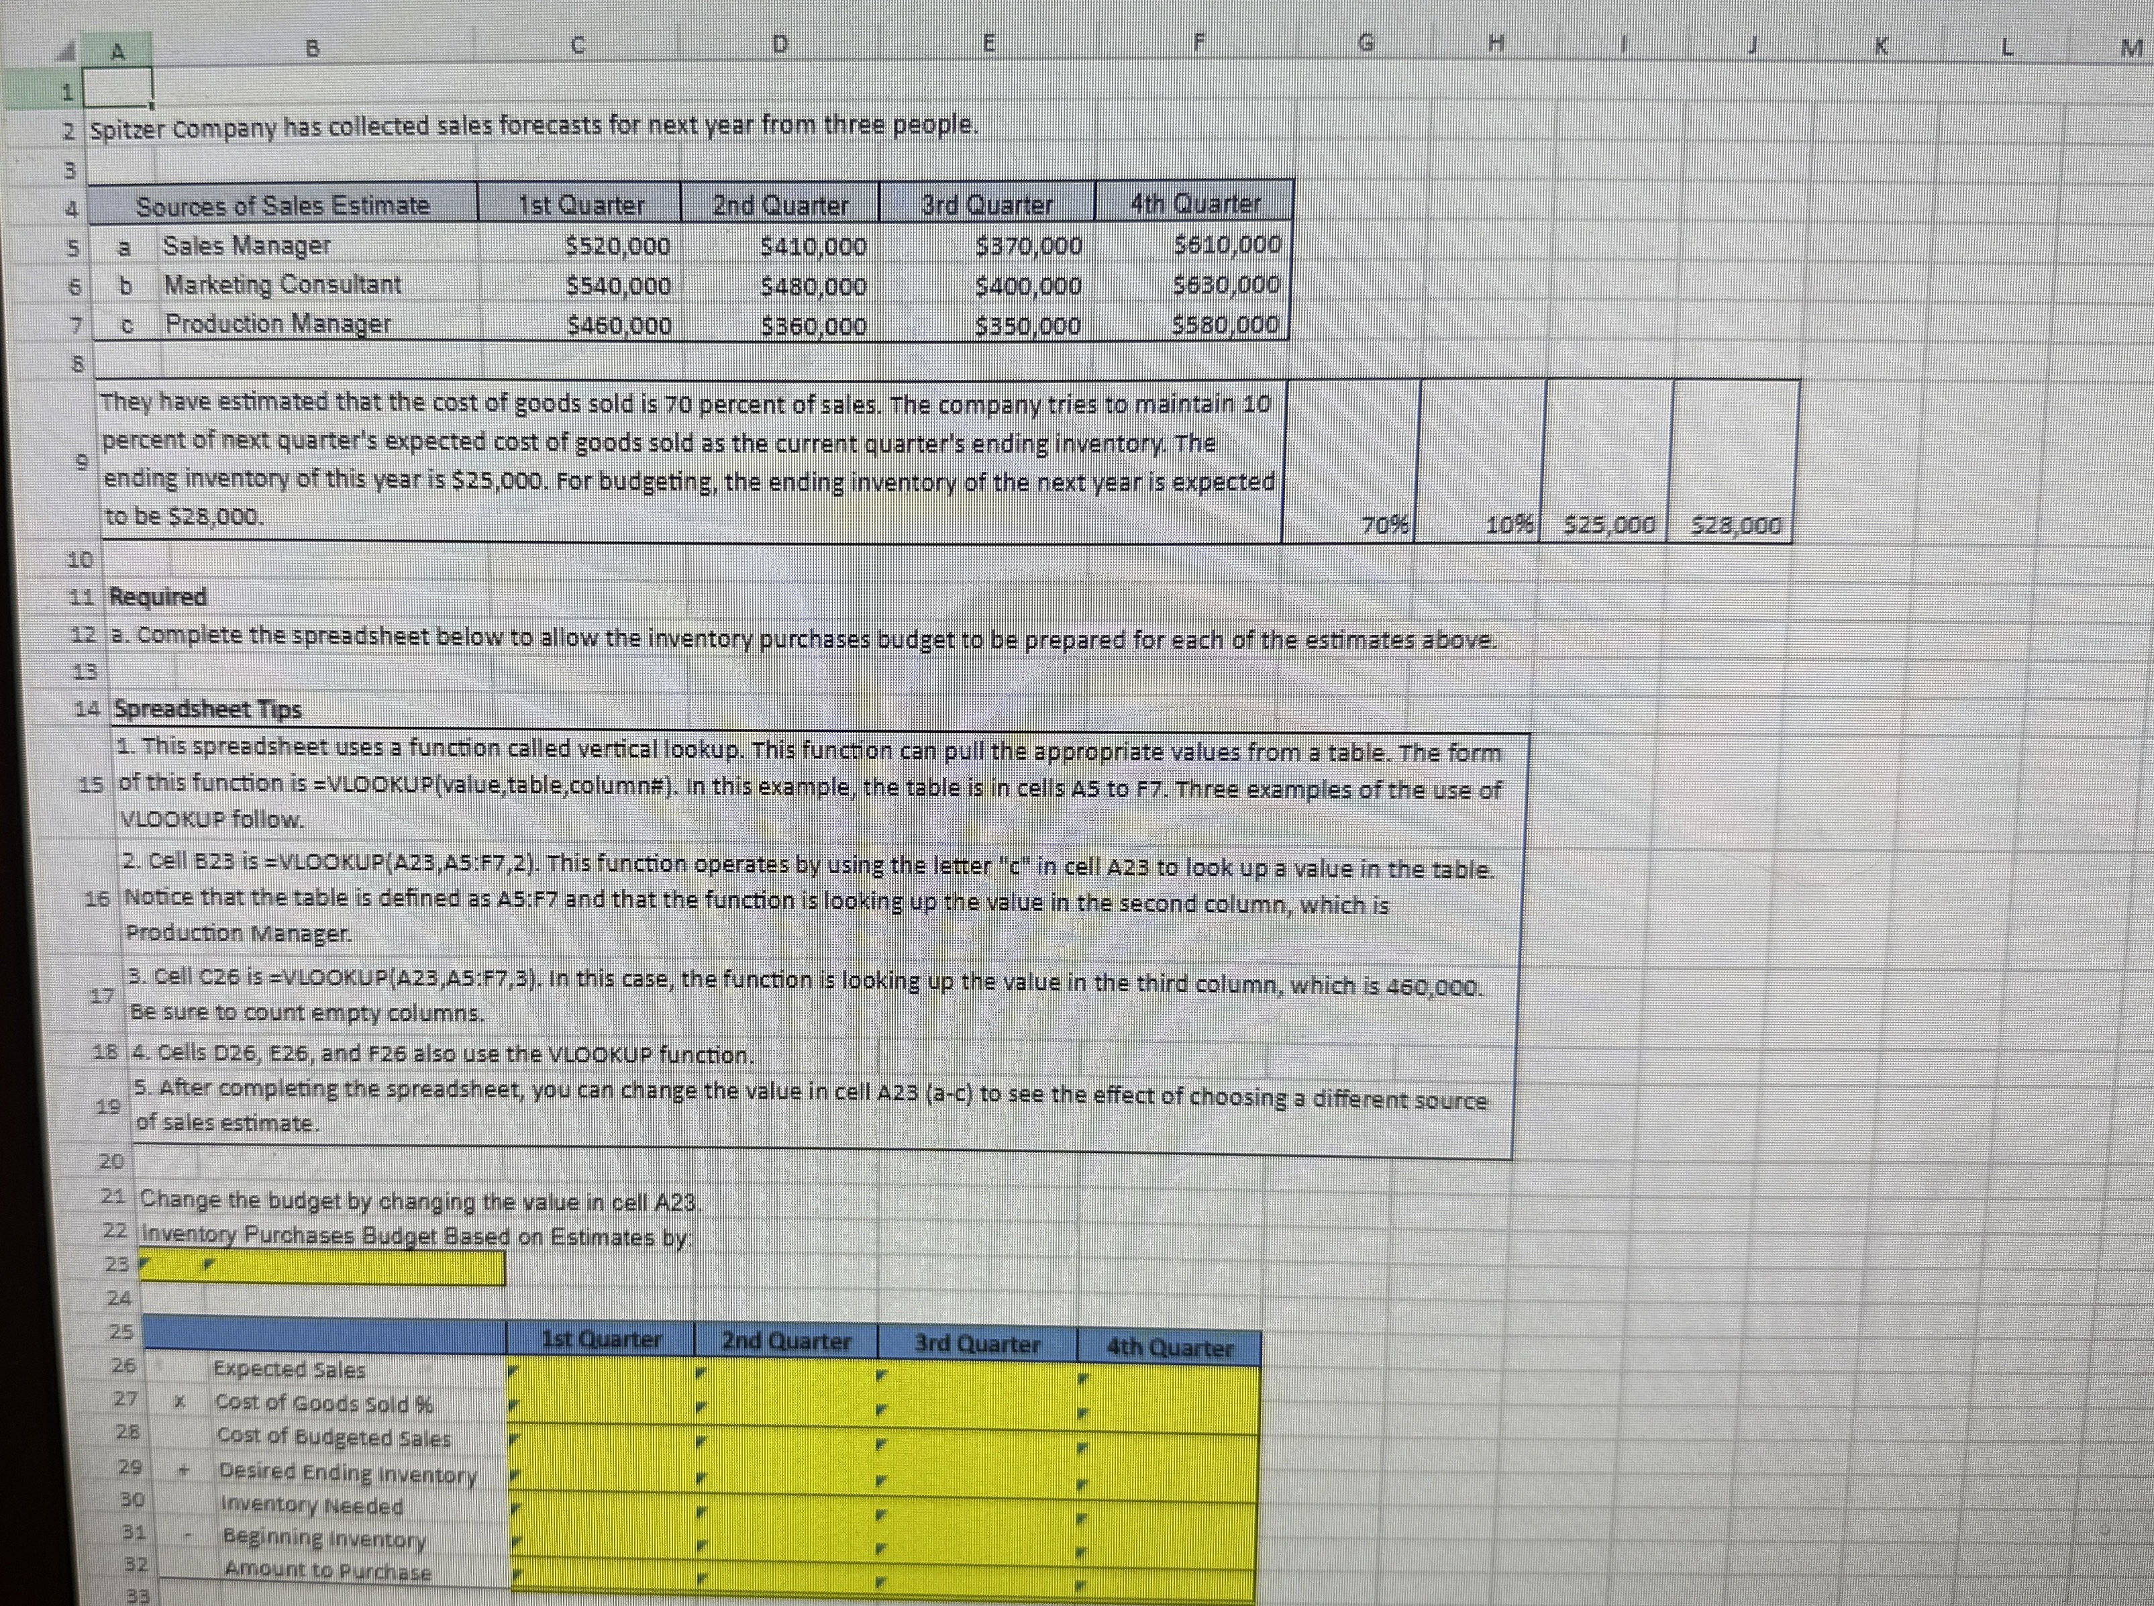Select the $25,000 cell
The image size is (2154, 1606).
pos(1606,462)
